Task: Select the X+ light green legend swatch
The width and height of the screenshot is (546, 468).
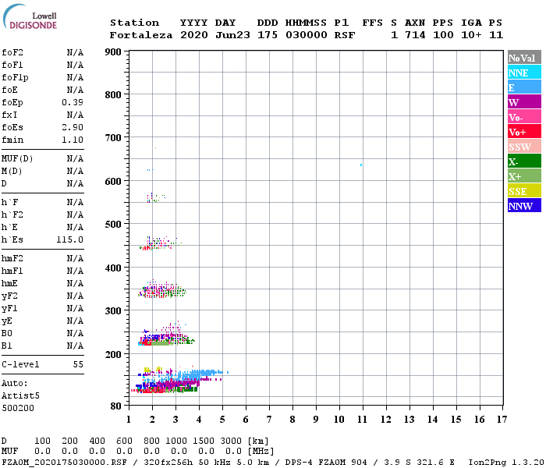Action: click(524, 175)
